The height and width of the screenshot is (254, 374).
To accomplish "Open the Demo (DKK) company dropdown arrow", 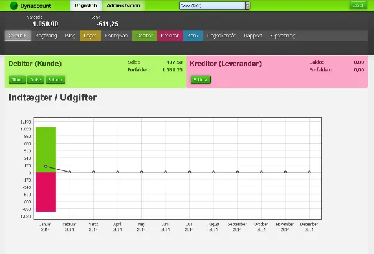I will point(247,6).
